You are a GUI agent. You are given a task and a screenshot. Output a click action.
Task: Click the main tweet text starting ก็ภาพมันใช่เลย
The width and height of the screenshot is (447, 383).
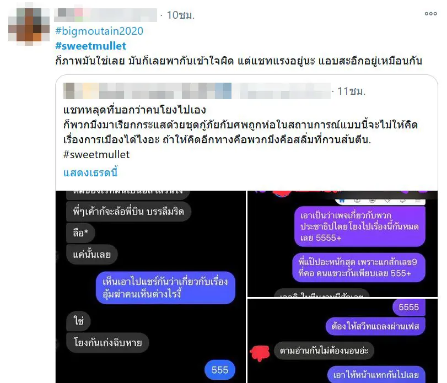coord(239,61)
